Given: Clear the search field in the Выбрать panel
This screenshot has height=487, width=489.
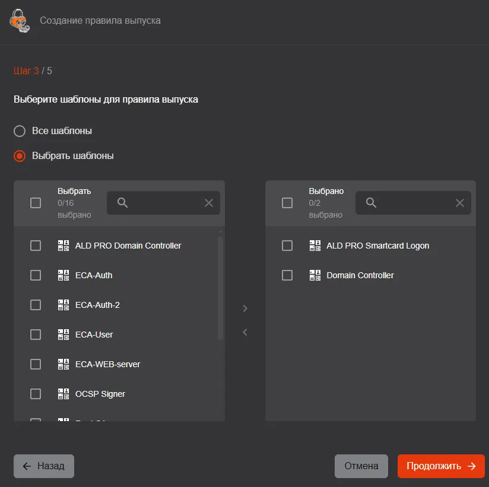Looking at the screenshot, I should (x=209, y=203).
